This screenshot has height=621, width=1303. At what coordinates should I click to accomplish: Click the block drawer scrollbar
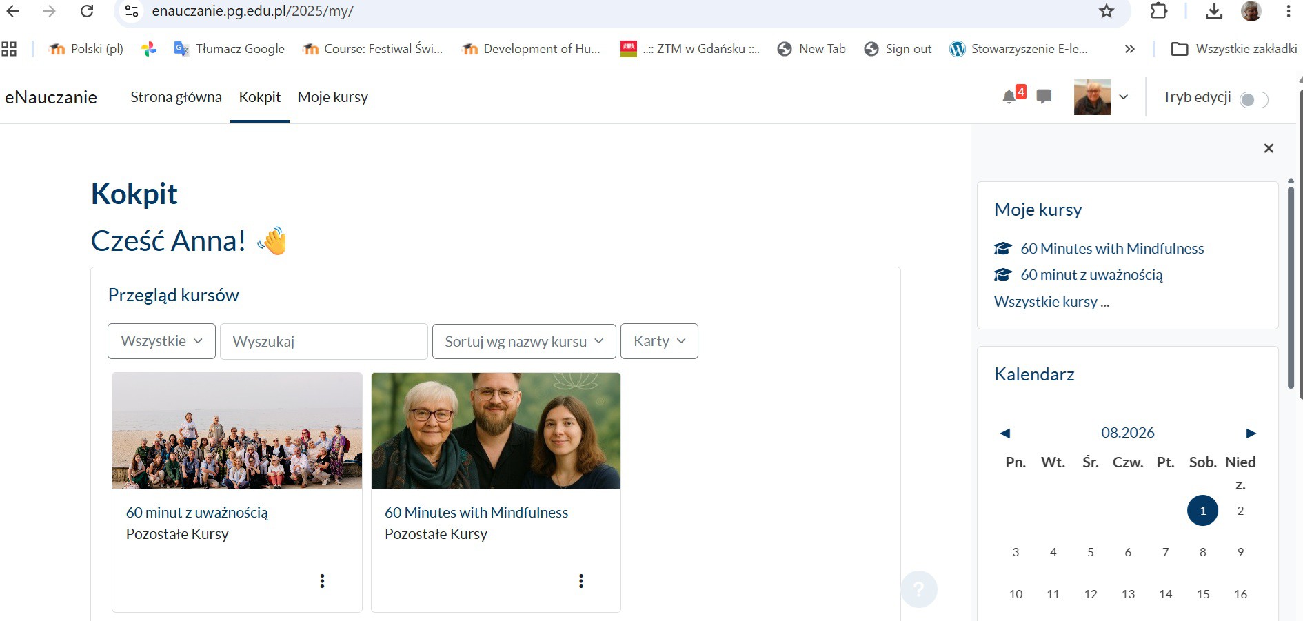coord(1291,287)
